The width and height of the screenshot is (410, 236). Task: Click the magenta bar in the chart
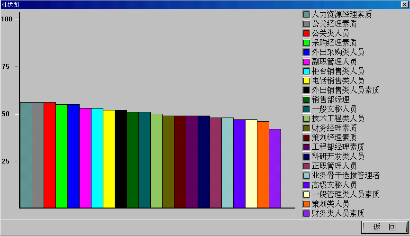85,158
